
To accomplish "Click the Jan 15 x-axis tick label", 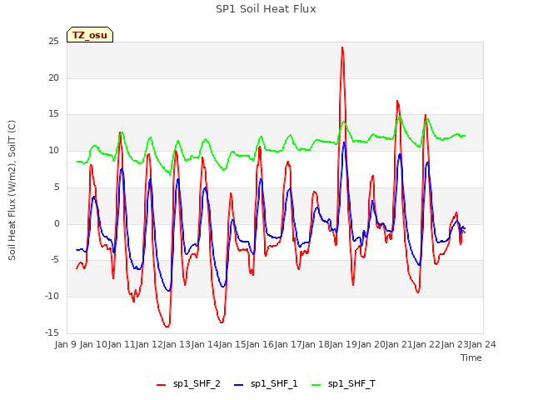I will coord(232,344).
